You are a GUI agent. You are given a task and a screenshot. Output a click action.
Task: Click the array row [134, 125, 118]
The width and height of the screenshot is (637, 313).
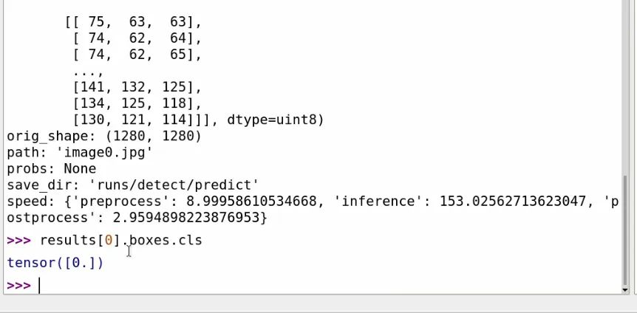click(137, 103)
